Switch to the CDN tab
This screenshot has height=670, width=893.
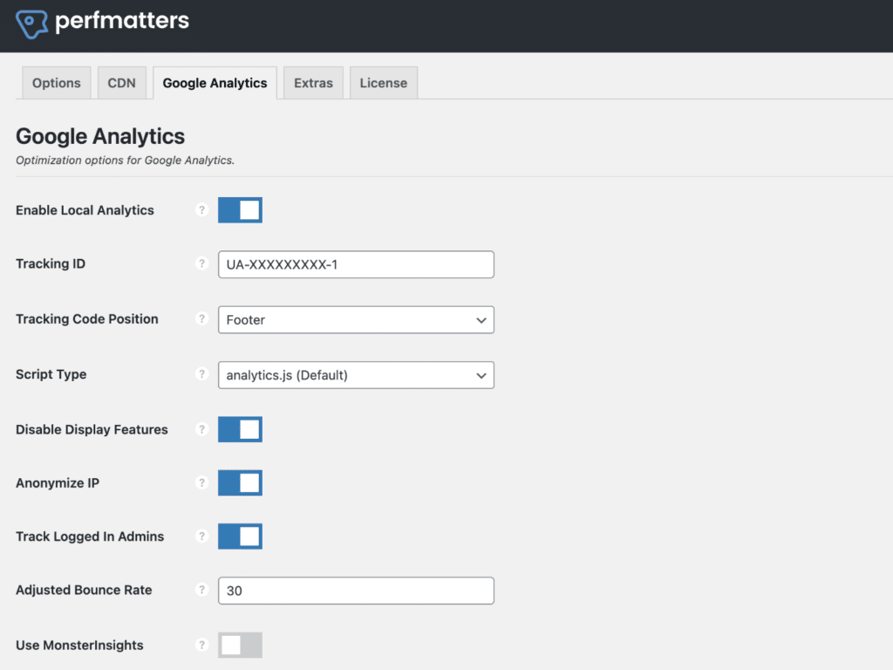(122, 82)
